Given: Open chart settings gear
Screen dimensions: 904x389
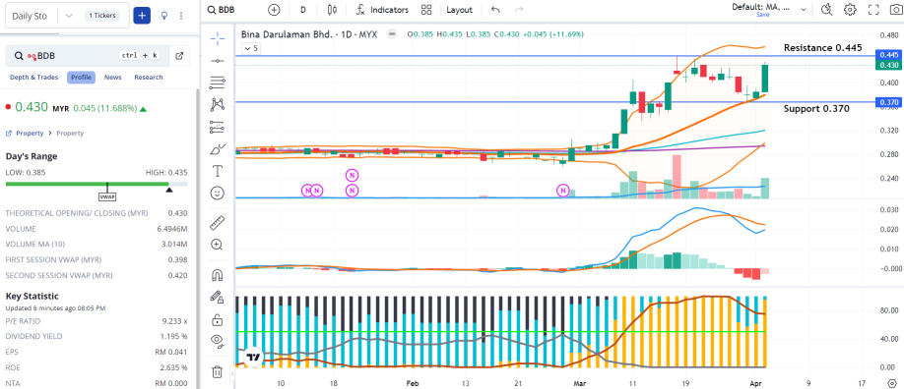Looking at the screenshot, I should (850, 9).
